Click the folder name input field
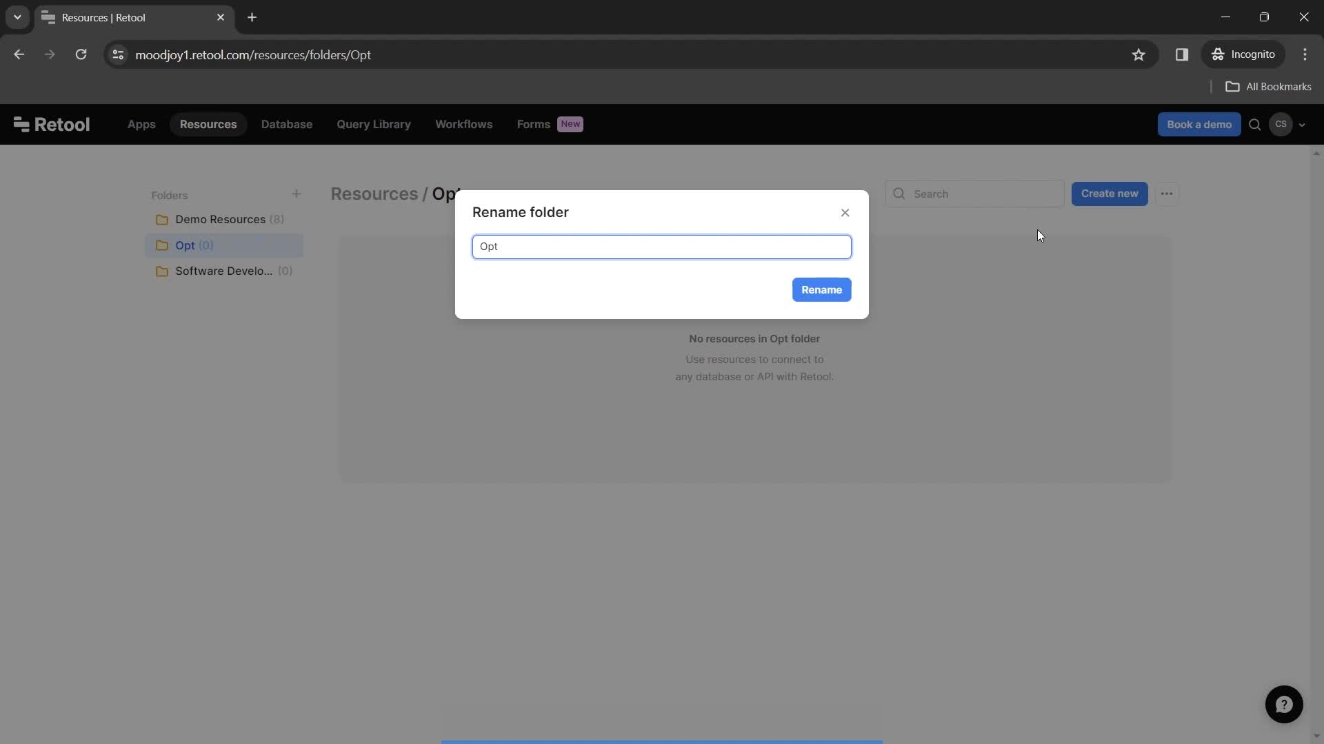This screenshot has height=744, width=1324. pos(661,246)
